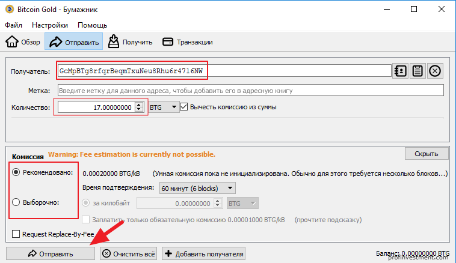The height and width of the screenshot is (263, 456).
Task: Maximize the Bitcoin Gold window
Action: [414, 9]
